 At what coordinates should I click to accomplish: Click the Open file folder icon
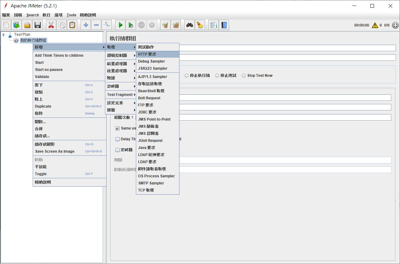point(27,25)
